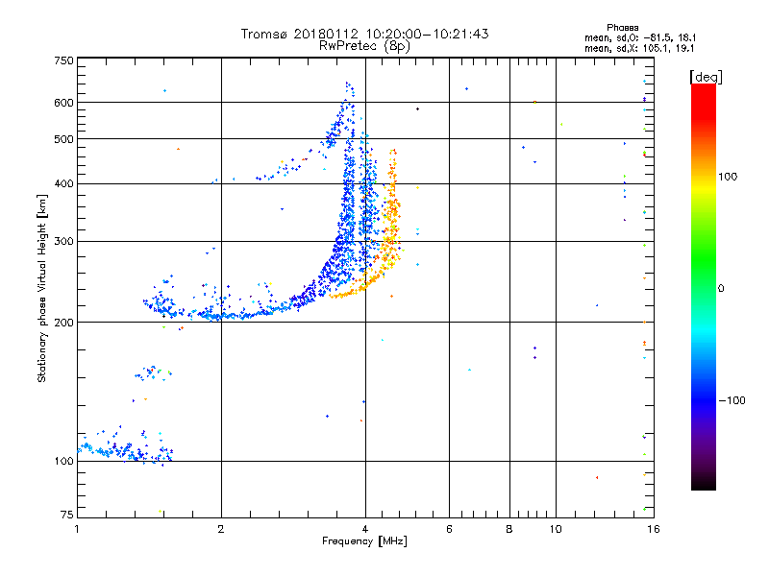The image size is (769, 576).
Task: Click the 'Stationary phase Virtual Height [km]' axis label
Action: click(x=42, y=289)
